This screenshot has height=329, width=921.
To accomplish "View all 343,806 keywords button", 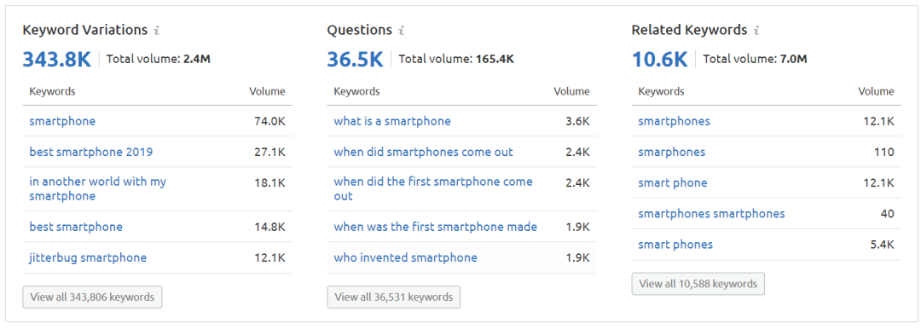I will 92,297.
